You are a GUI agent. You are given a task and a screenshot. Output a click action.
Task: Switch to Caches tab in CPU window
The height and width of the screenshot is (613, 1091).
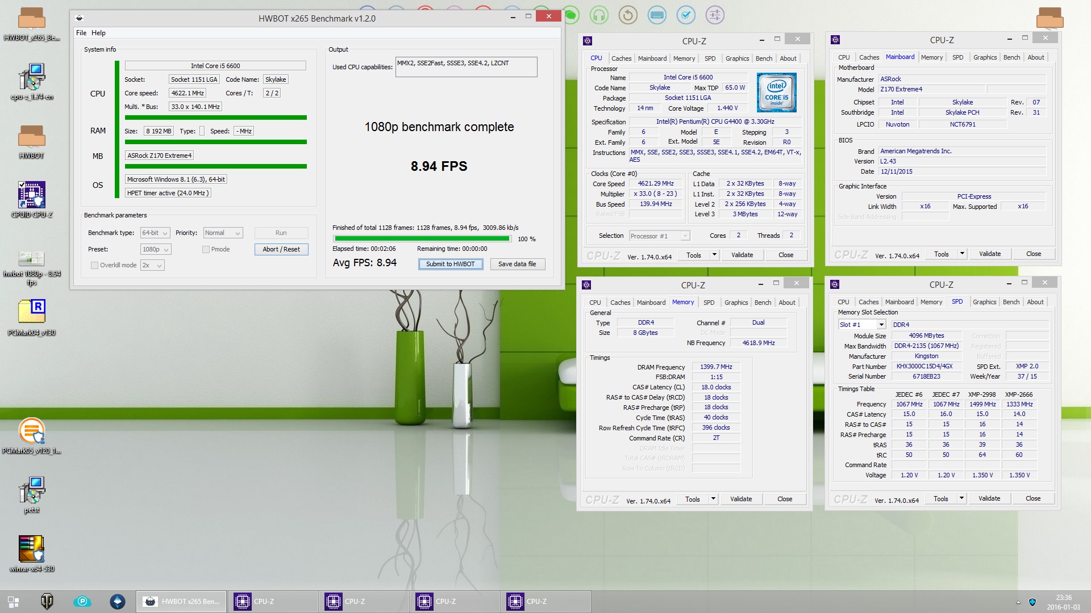coord(621,58)
